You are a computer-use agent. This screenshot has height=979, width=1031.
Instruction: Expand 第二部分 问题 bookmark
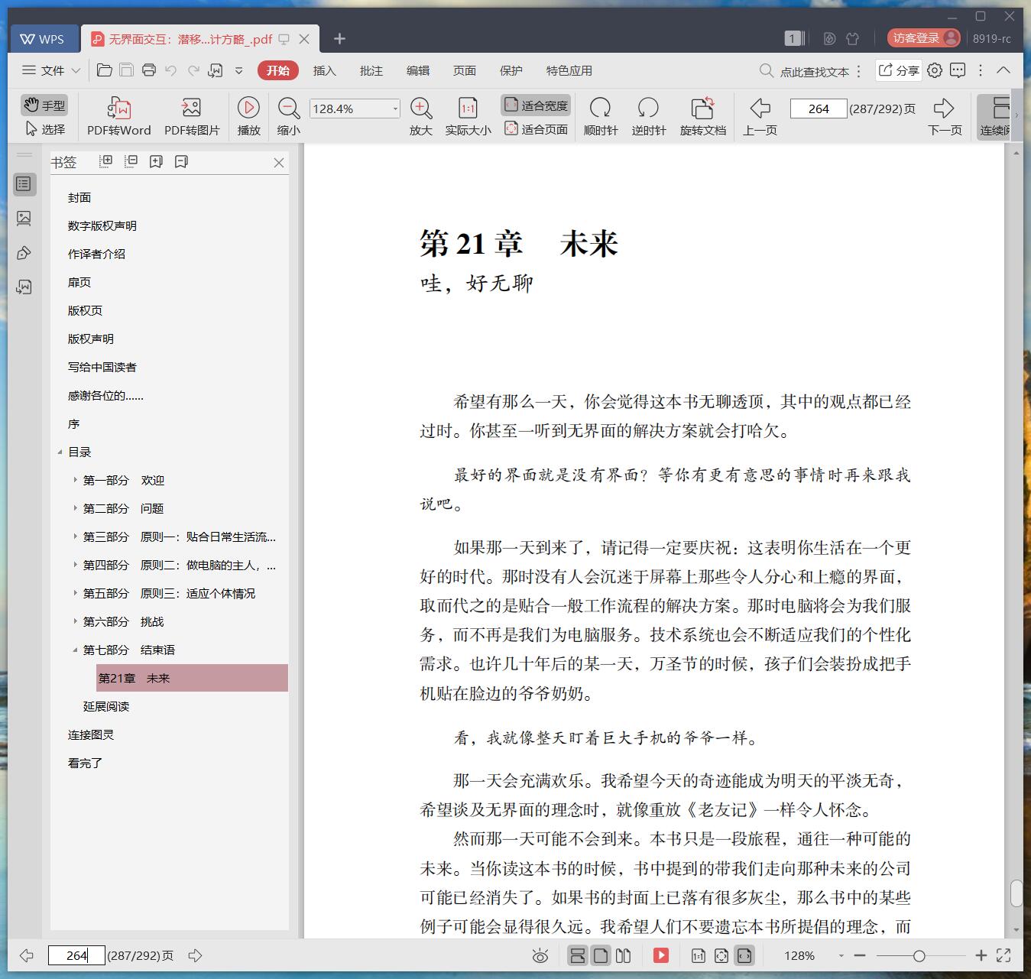pyautogui.click(x=75, y=509)
